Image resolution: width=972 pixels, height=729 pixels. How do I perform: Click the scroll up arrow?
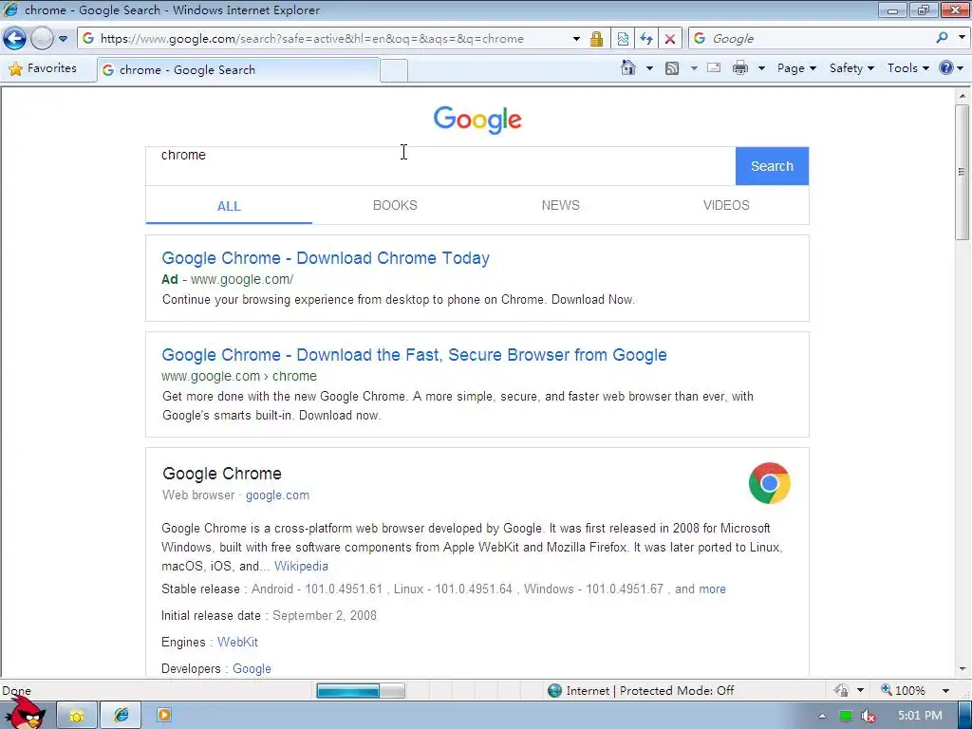point(963,96)
